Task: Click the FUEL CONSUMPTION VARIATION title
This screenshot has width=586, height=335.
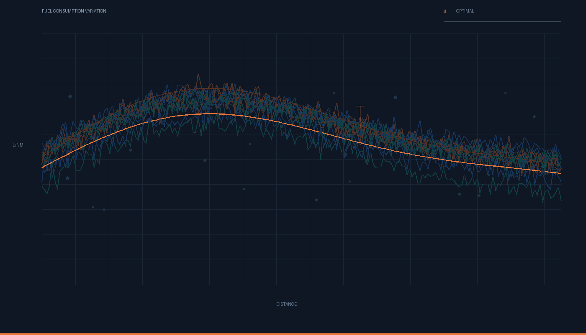Action: [74, 11]
